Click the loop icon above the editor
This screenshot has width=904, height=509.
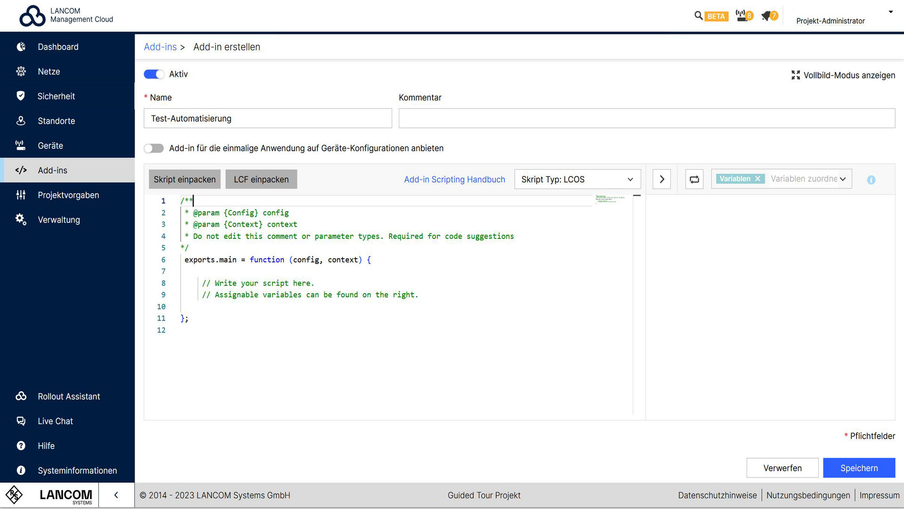(x=694, y=179)
